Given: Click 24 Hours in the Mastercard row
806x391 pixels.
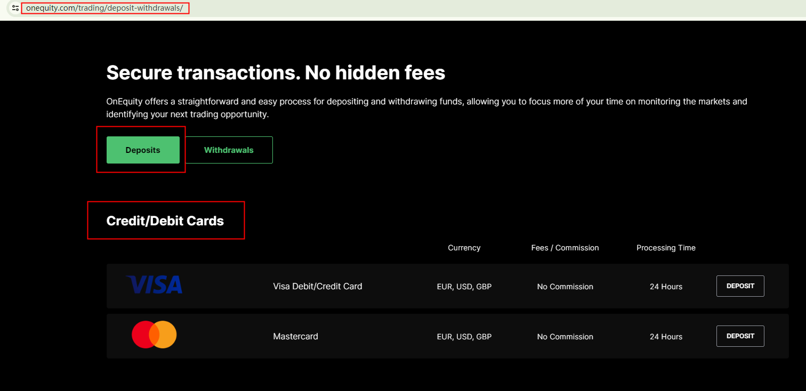Looking at the screenshot, I should [x=666, y=336].
